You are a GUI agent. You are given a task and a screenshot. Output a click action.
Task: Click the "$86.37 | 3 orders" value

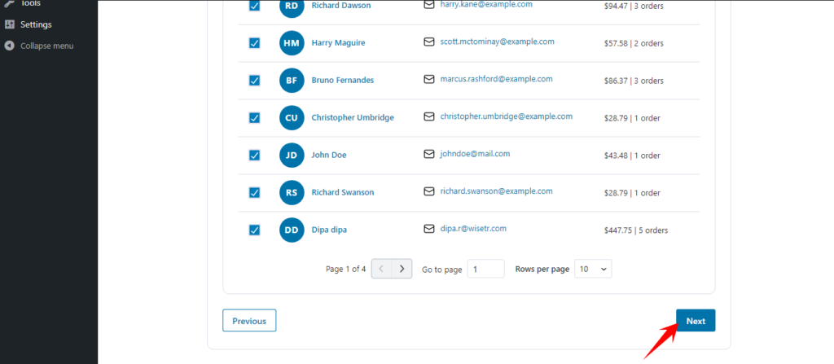point(634,81)
